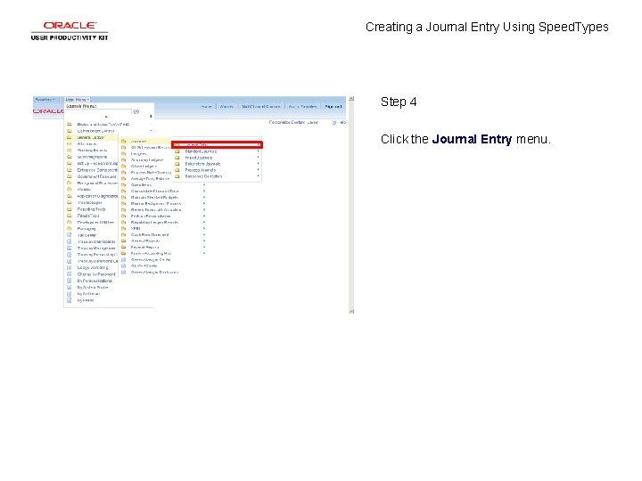The image size is (642, 481).
Task: Click the Home link in header
Action: click(206, 106)
